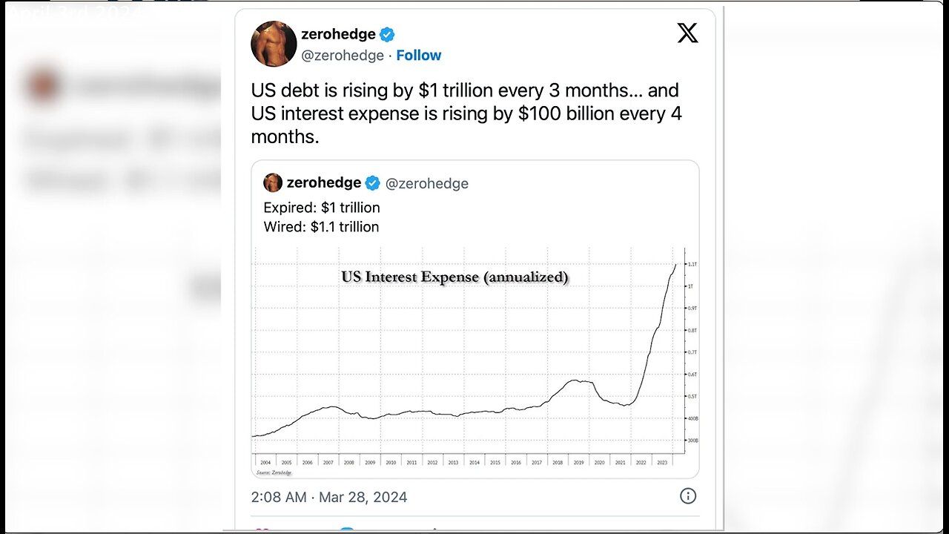Click the X logo on the tweet
This screenshot has height=534, width=949.
(687, 33)
